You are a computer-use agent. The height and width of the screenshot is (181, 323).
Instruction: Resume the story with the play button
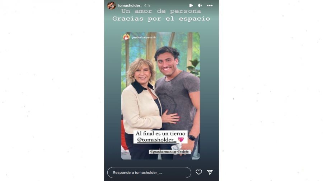coord(191,5)
